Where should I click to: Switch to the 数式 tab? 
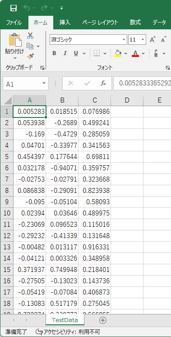click(135, 22)
